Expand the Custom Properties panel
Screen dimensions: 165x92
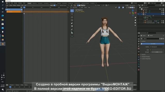146,59
